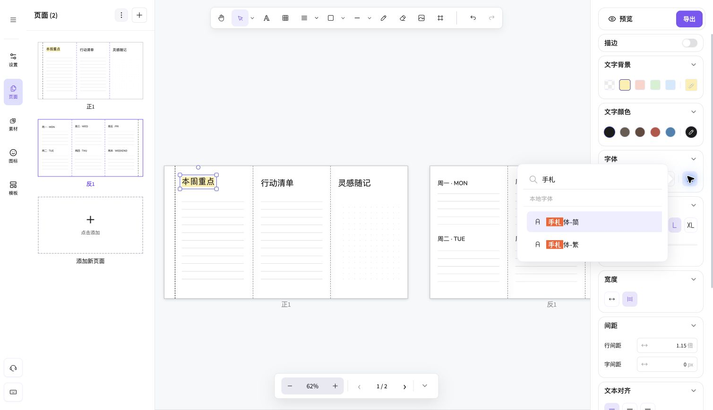Click the 预览 preview button
The image size is (713, 410).
click(620, 19)
